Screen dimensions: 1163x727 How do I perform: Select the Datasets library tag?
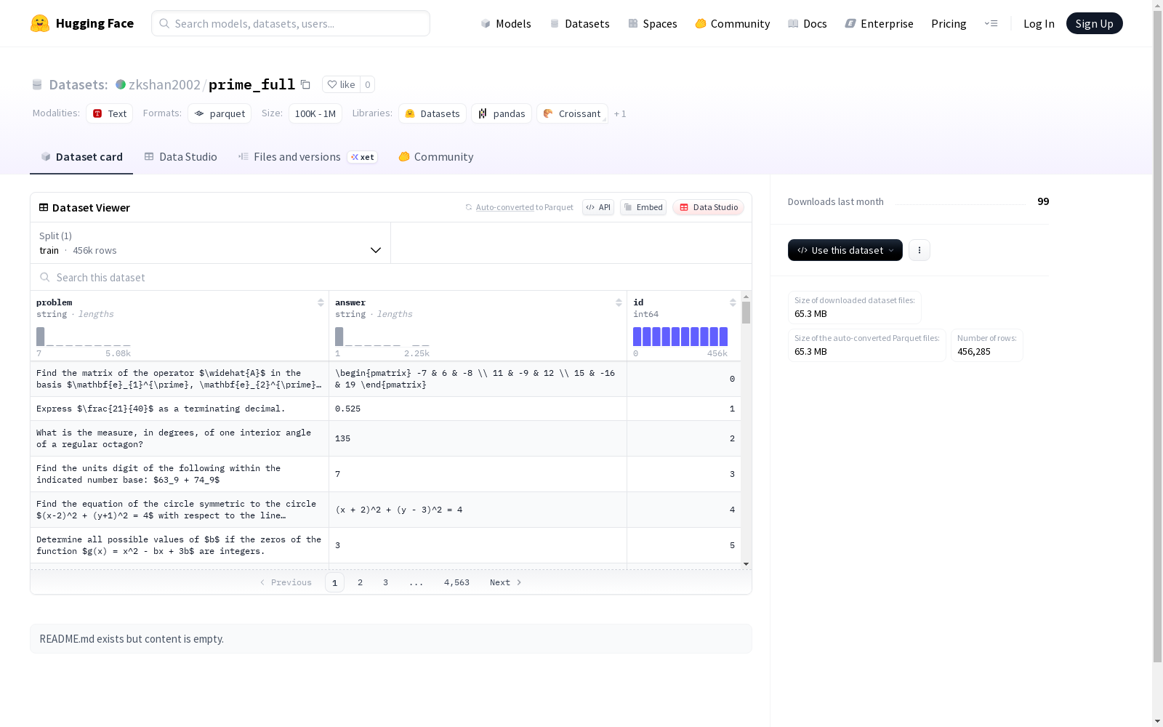pyautogui.click(x=432, y=113)
